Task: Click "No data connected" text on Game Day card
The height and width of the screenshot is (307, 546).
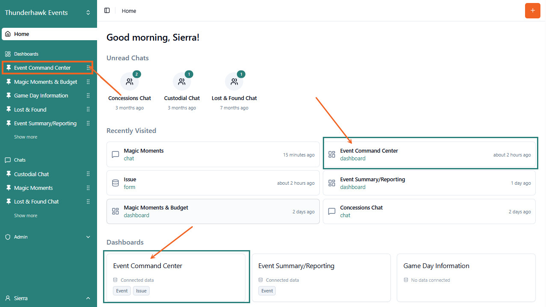Action: pos(431,280)
